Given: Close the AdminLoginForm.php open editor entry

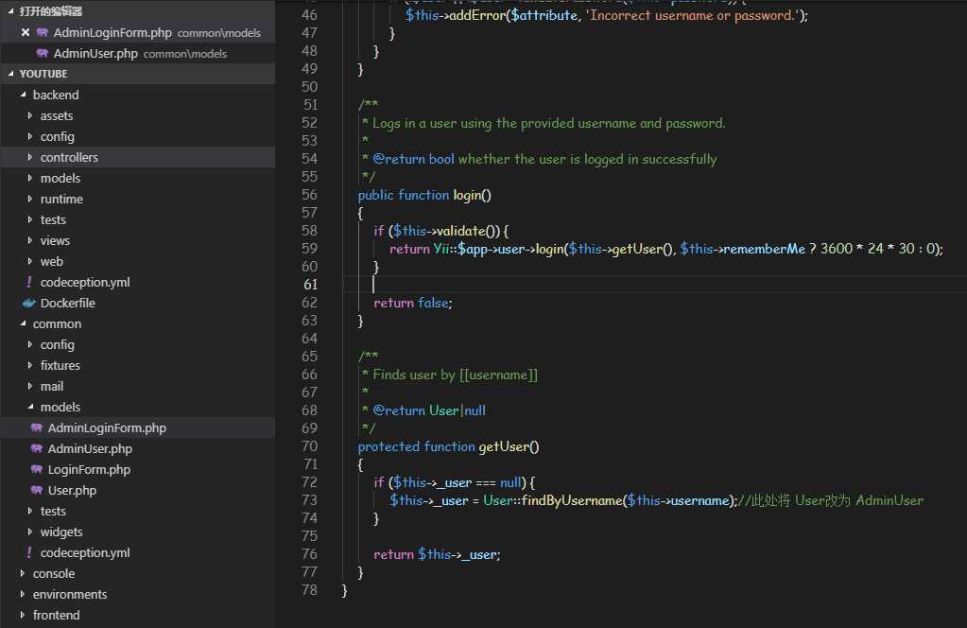Looking at the screenshot, I should point(26,32).
